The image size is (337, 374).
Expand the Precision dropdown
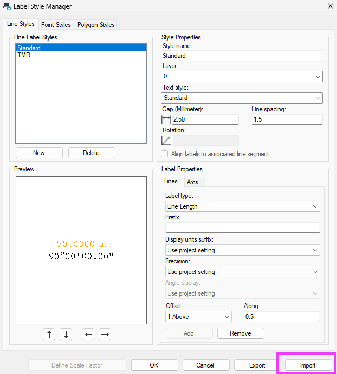[x=243, y=272]
